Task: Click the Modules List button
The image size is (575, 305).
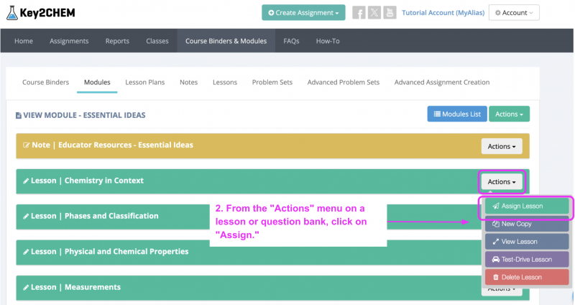Action: [456, 114]
